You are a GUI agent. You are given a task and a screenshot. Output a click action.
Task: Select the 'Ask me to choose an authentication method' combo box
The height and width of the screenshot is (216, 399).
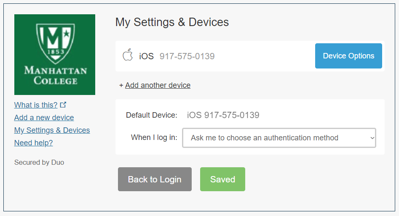279,138
